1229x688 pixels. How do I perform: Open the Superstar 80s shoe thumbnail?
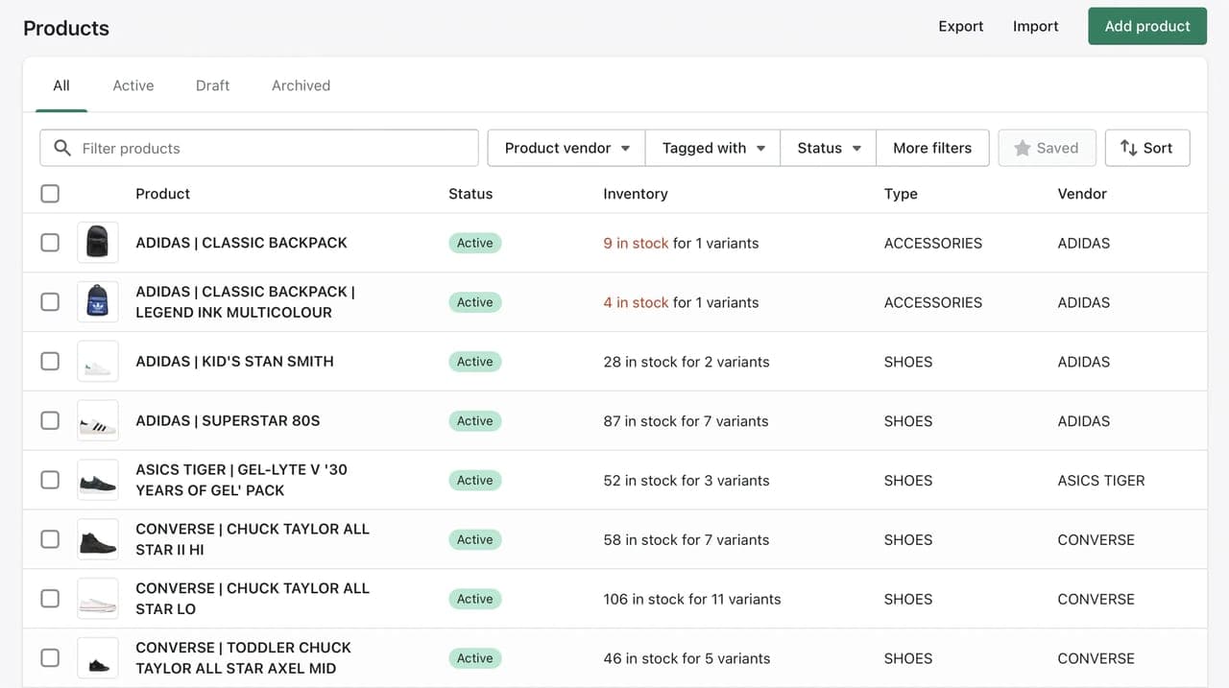tap(98, 421)
